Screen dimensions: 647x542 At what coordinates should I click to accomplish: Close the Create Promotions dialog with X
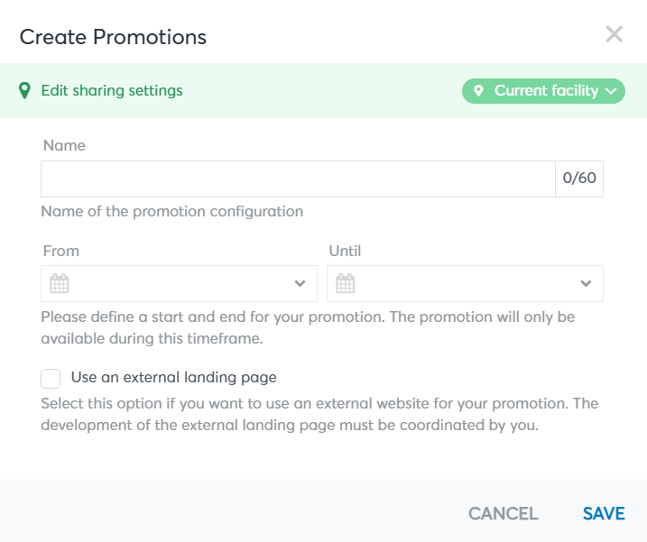pos(614,34)
